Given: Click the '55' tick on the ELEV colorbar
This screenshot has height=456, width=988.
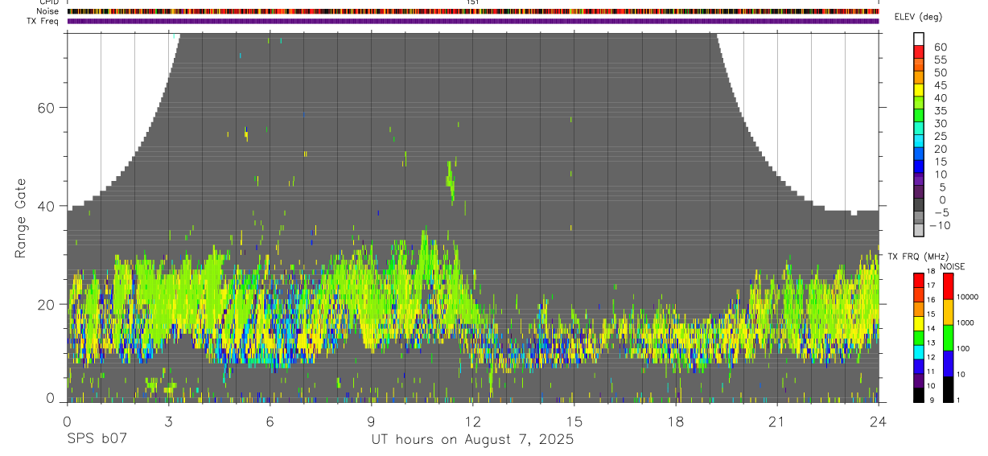Looking at the screenshot, I should pos(940,60).
